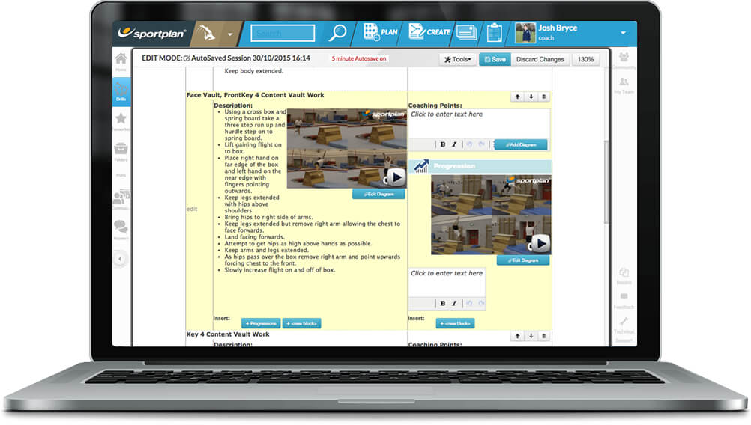This screenshot has width=751, height=425.
Task: Click Edit Diagram under description video
Action: (378, 194)
